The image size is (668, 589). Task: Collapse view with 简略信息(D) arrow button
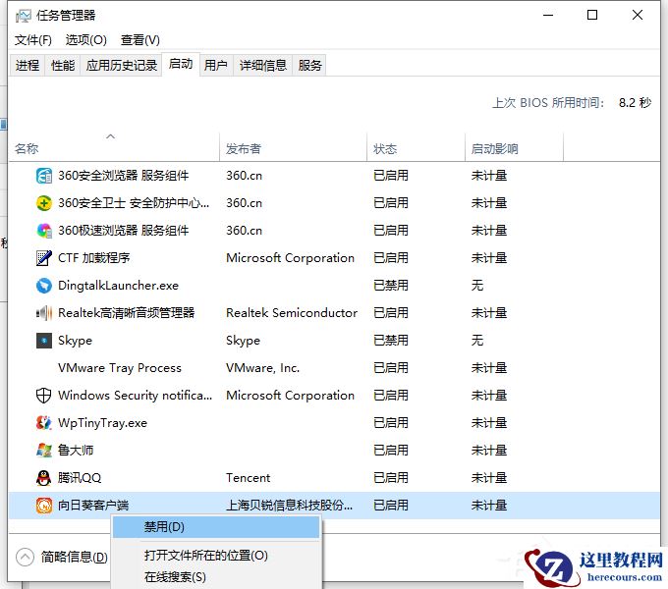[25, 557]
